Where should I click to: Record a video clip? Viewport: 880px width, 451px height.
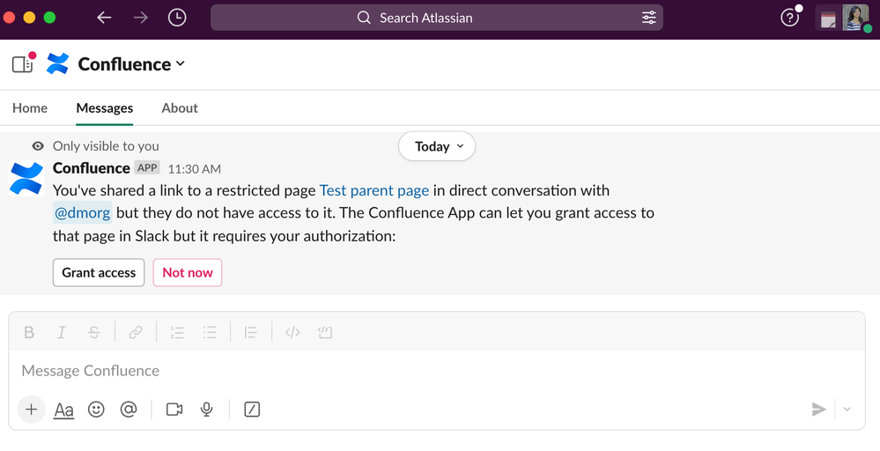[x=174, y=410]
